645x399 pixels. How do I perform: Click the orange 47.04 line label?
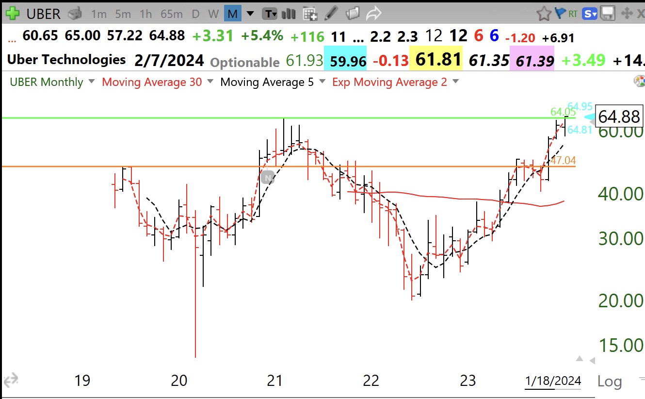click(x=563, y=160)
